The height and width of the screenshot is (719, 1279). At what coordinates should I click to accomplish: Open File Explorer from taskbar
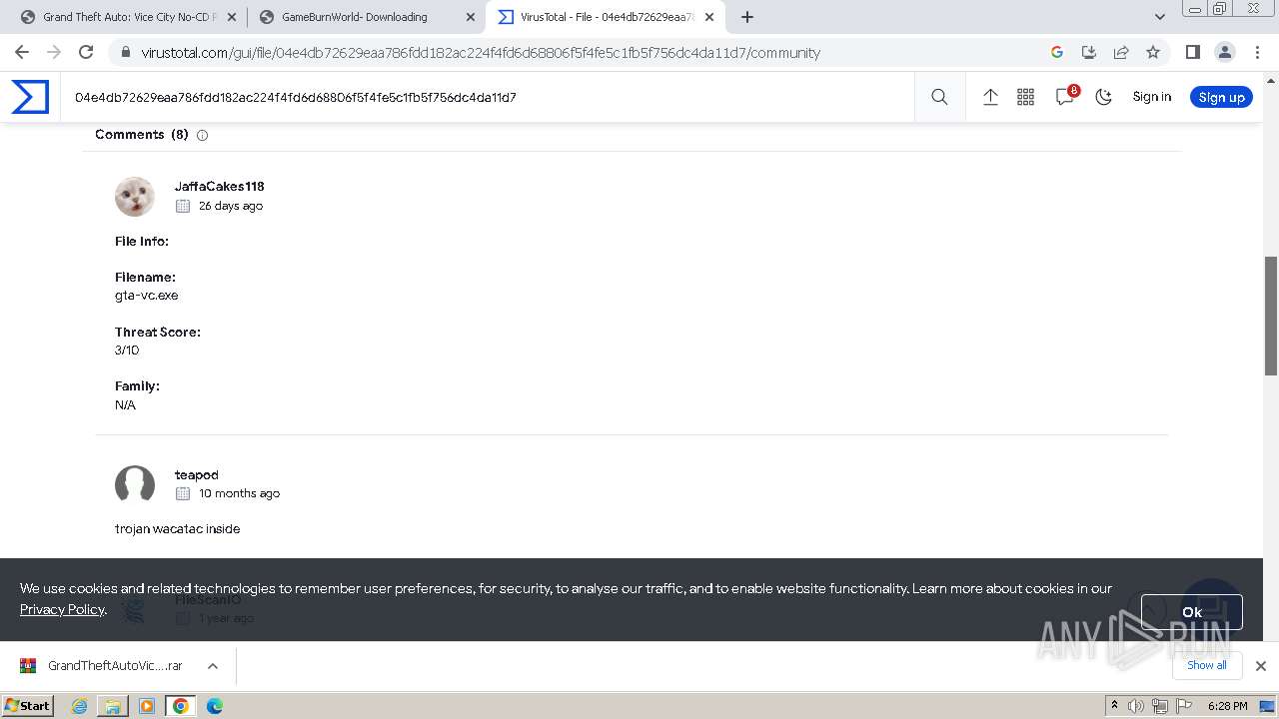coord(113,706)
